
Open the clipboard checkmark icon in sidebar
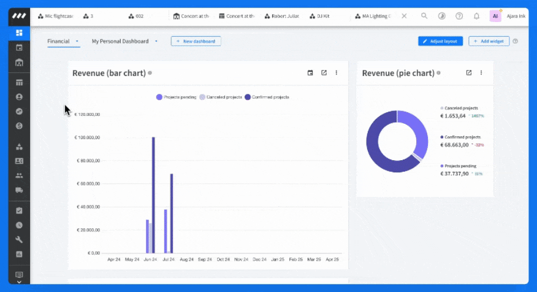pyautogui.click(x=19, y=211)
